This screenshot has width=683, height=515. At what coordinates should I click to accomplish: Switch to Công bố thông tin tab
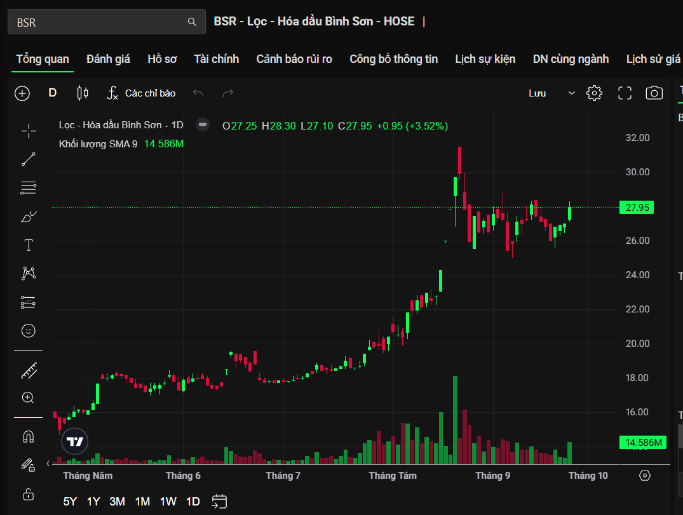click(x=394, y=59)
